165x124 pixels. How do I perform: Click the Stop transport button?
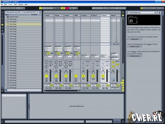point(57,8)
